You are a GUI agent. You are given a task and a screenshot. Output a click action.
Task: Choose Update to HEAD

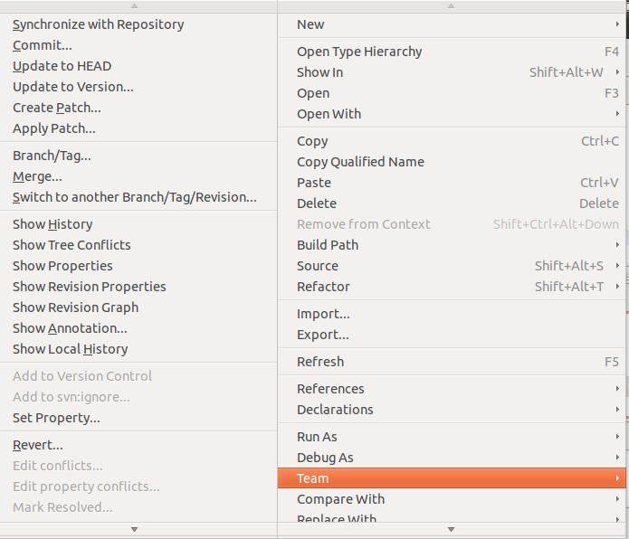62,66
